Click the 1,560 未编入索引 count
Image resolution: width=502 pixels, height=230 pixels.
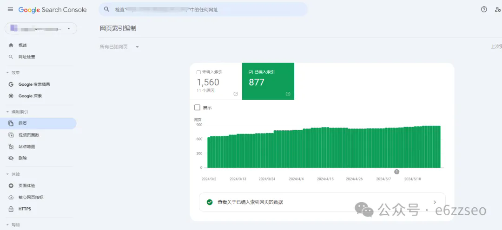[x=208, y=83]
